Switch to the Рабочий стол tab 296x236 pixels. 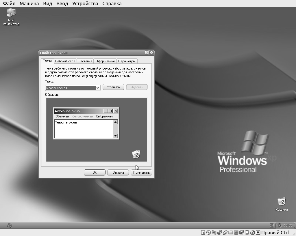[x=65, y=61]
